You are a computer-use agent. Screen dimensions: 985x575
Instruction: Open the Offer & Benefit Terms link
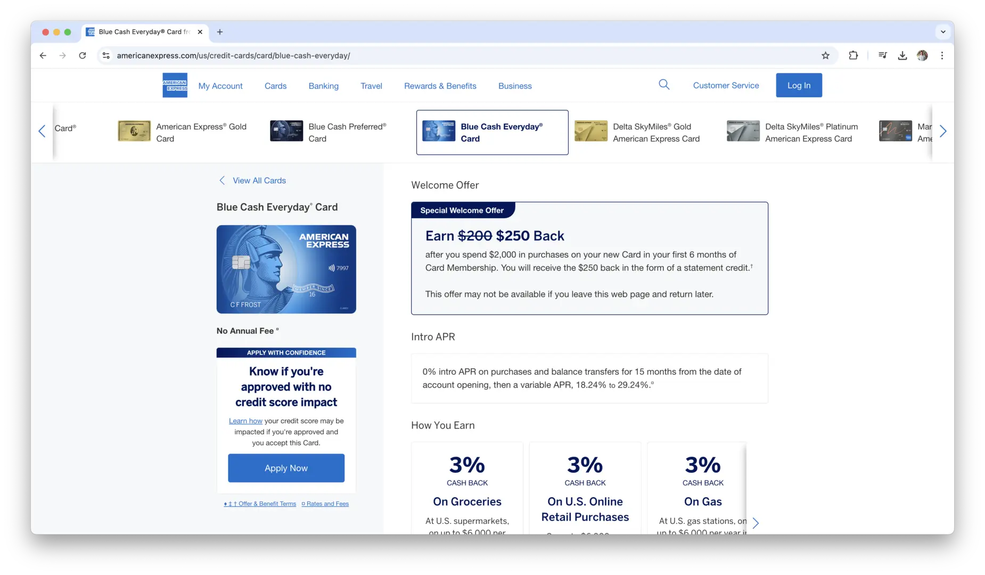(260, 504)
